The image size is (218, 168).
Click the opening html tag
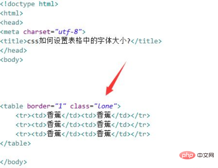[x=11, y=13]
